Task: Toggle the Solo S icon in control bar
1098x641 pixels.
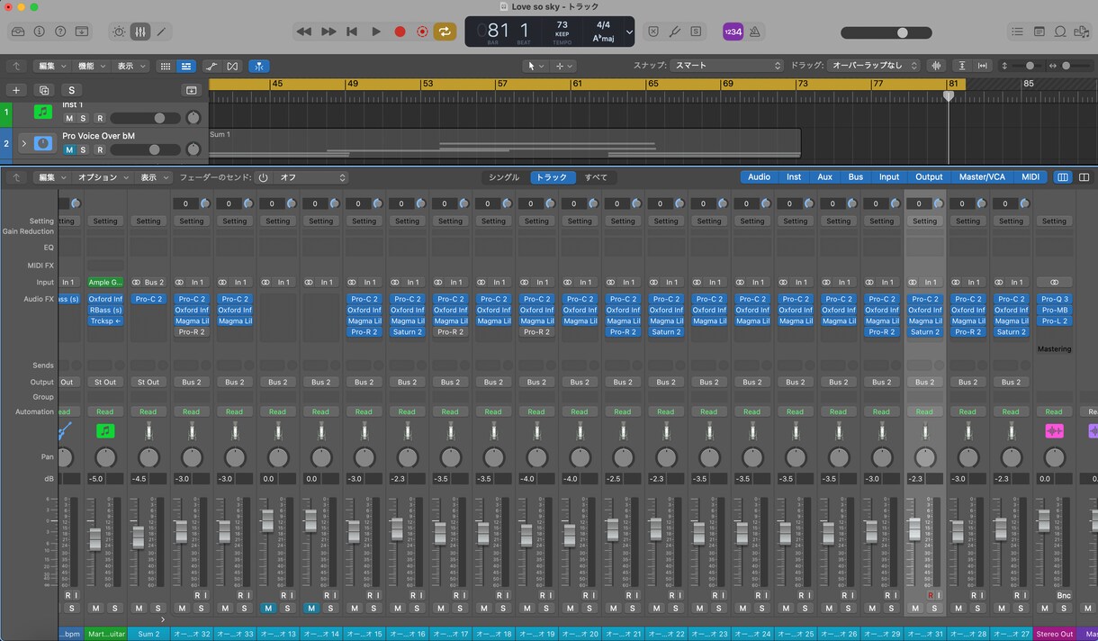Action: (696, 32)
